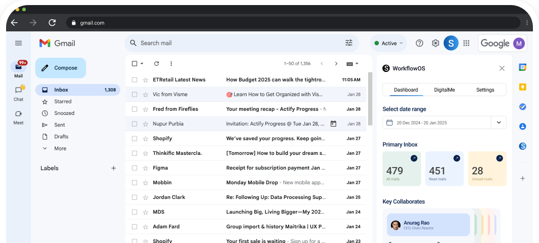Select the Fred from Fireflies email checkbox
Image resolution: width=539 pixels, height=243 pixels.
pyautogui.click(x=134, y=109)
